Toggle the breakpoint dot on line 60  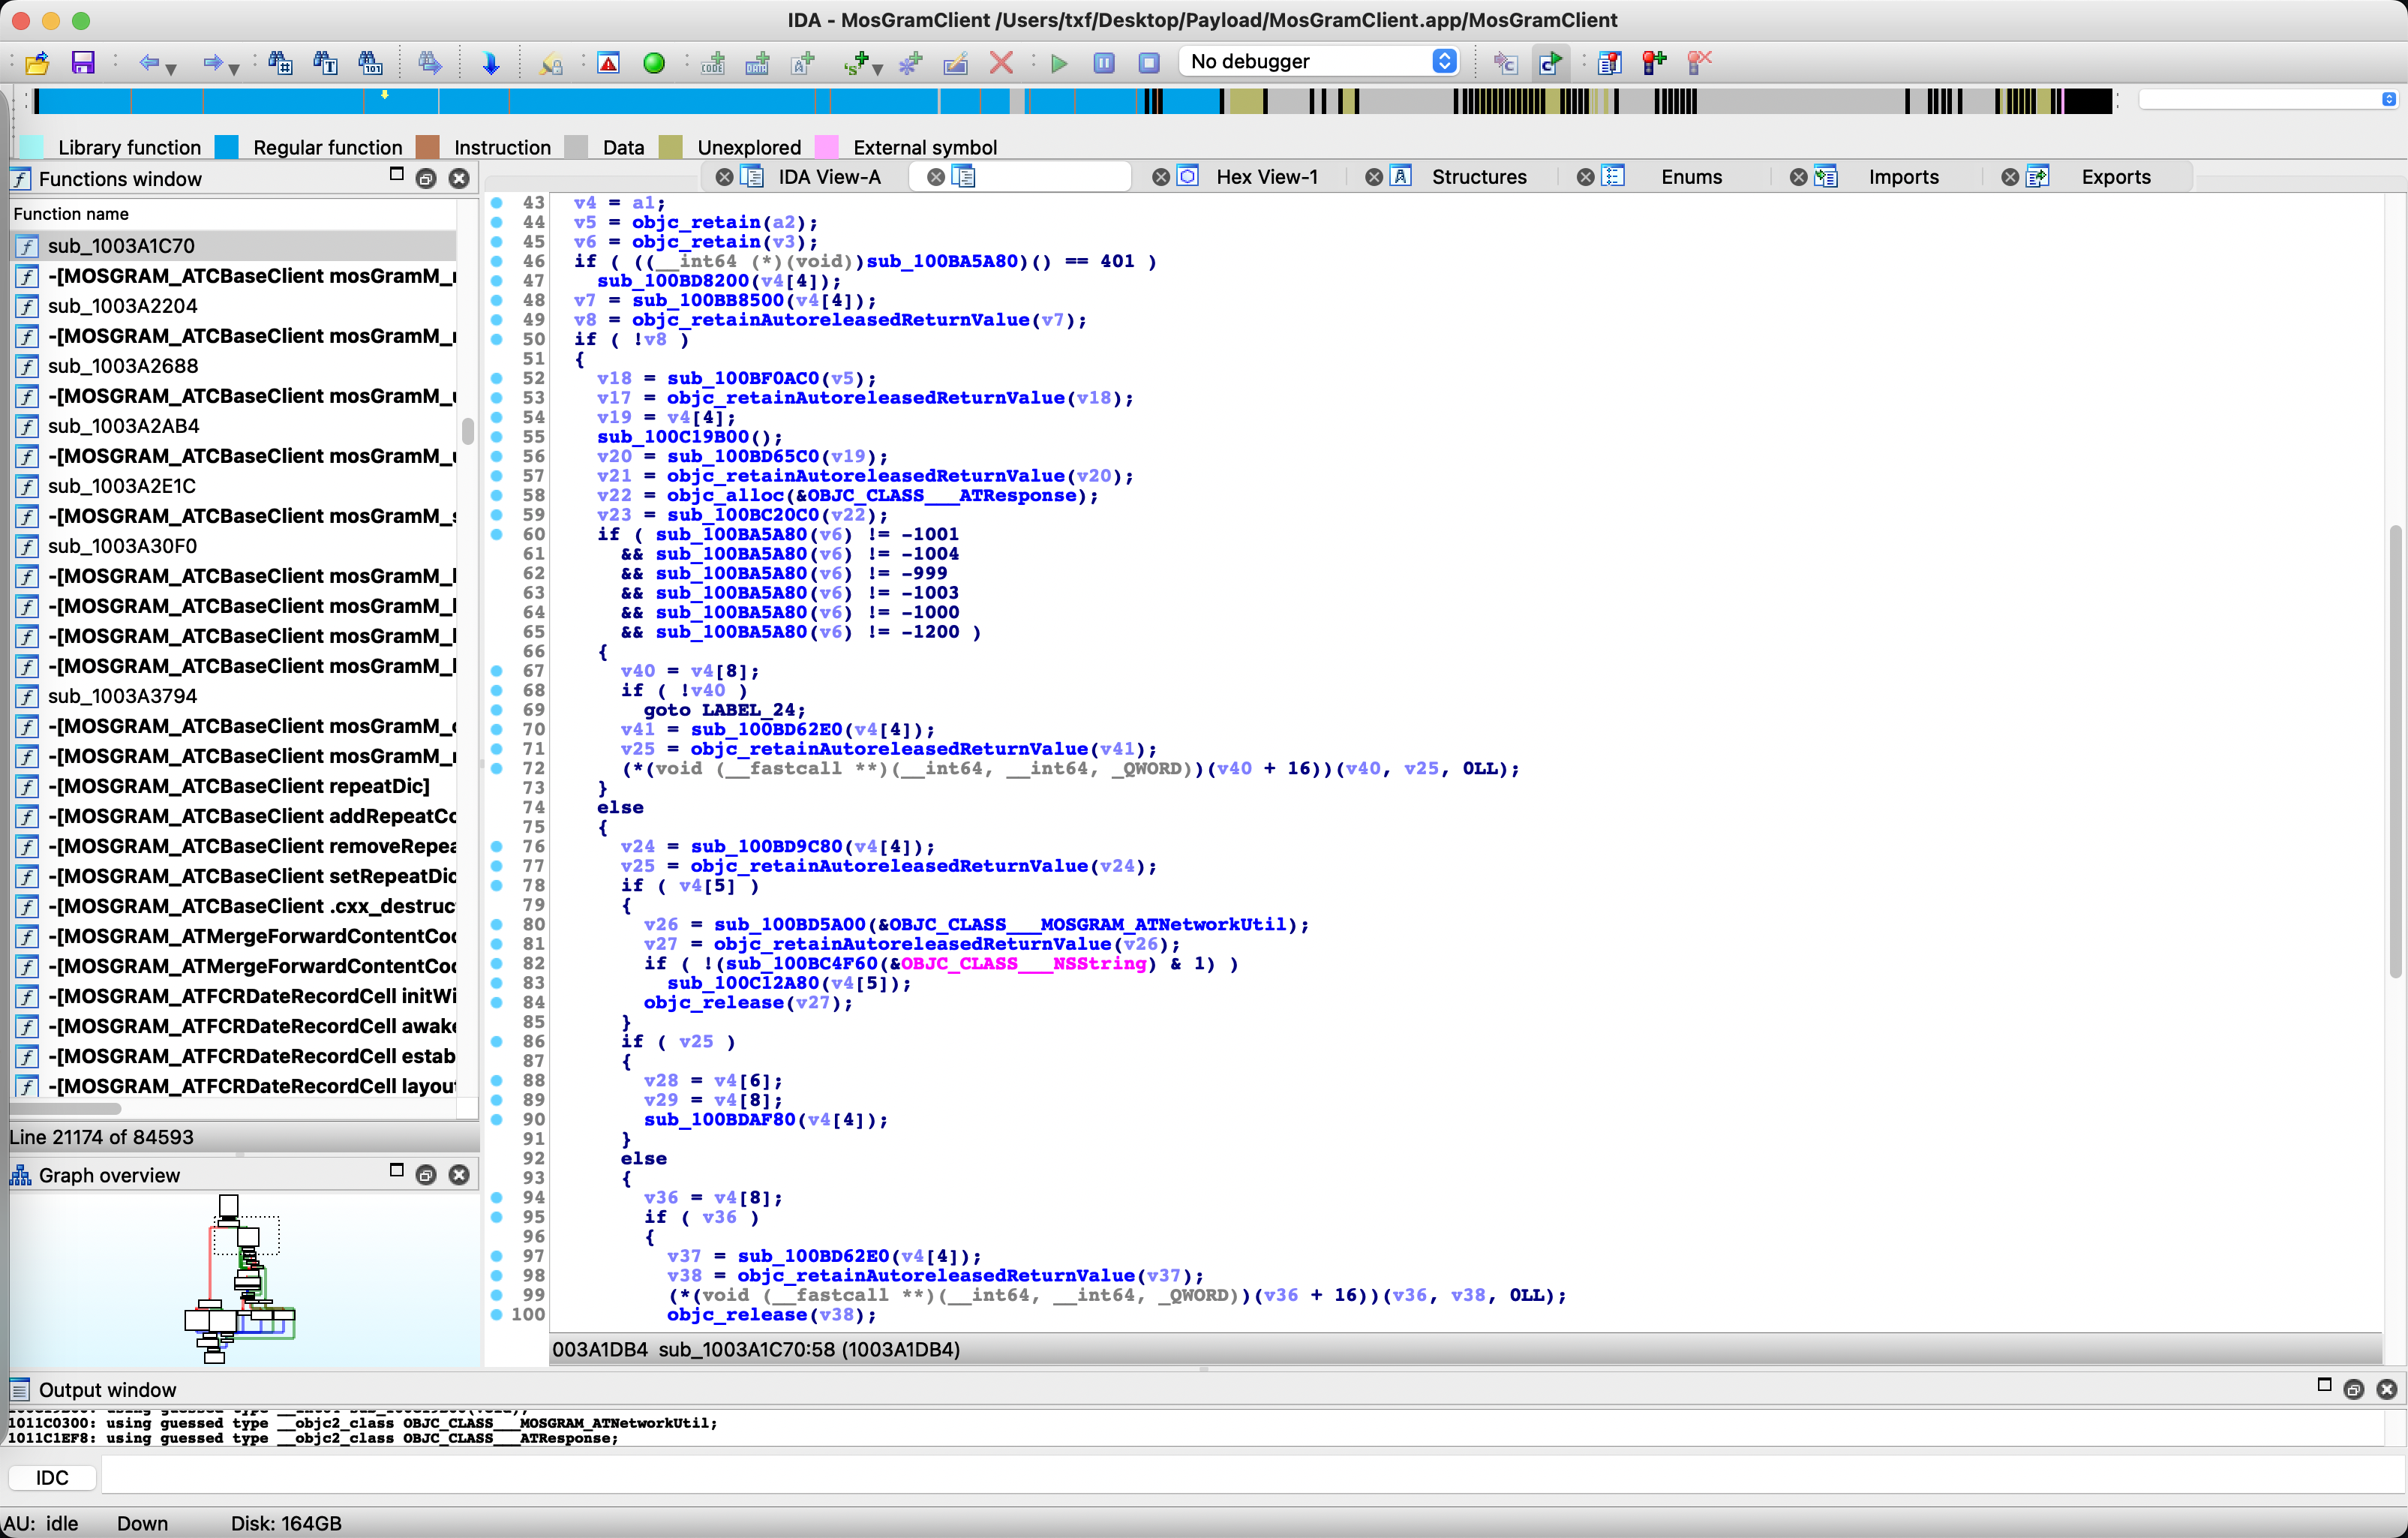click(497, 534)
